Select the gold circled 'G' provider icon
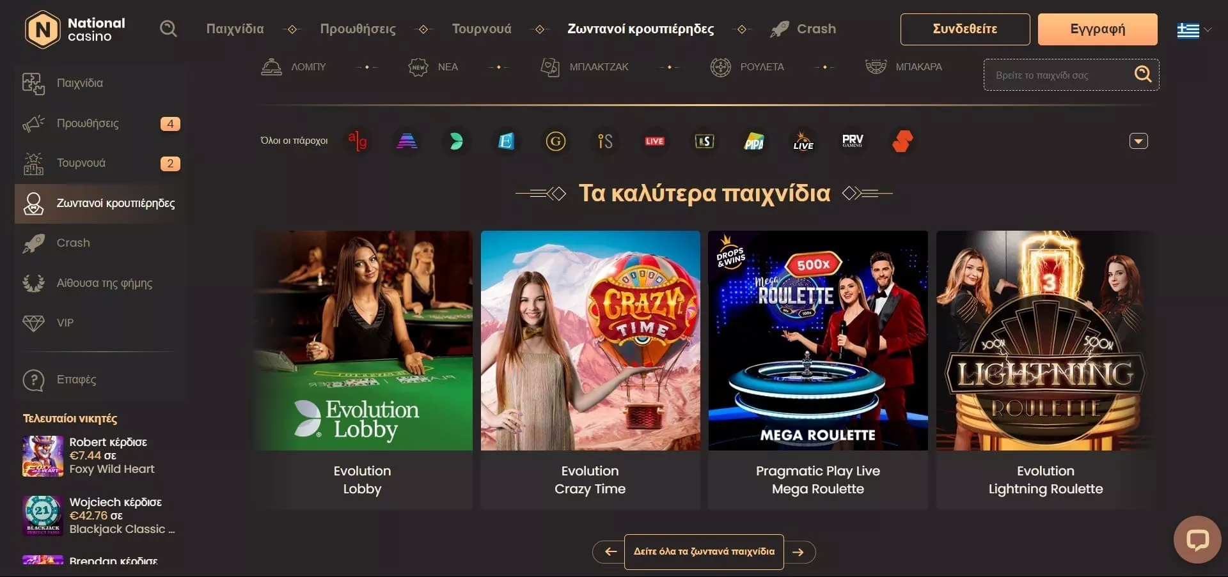The image size is (1228, 577). (556, 141)
